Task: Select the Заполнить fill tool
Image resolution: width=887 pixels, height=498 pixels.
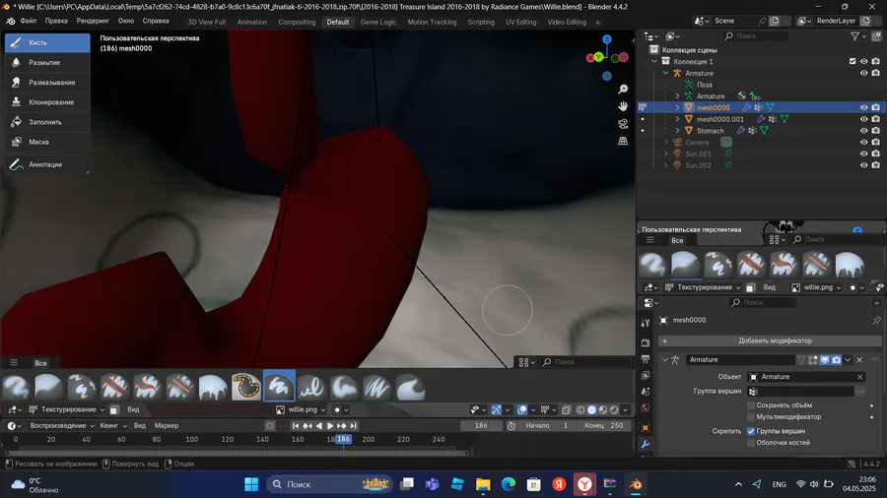Action: tap(47, 122)
